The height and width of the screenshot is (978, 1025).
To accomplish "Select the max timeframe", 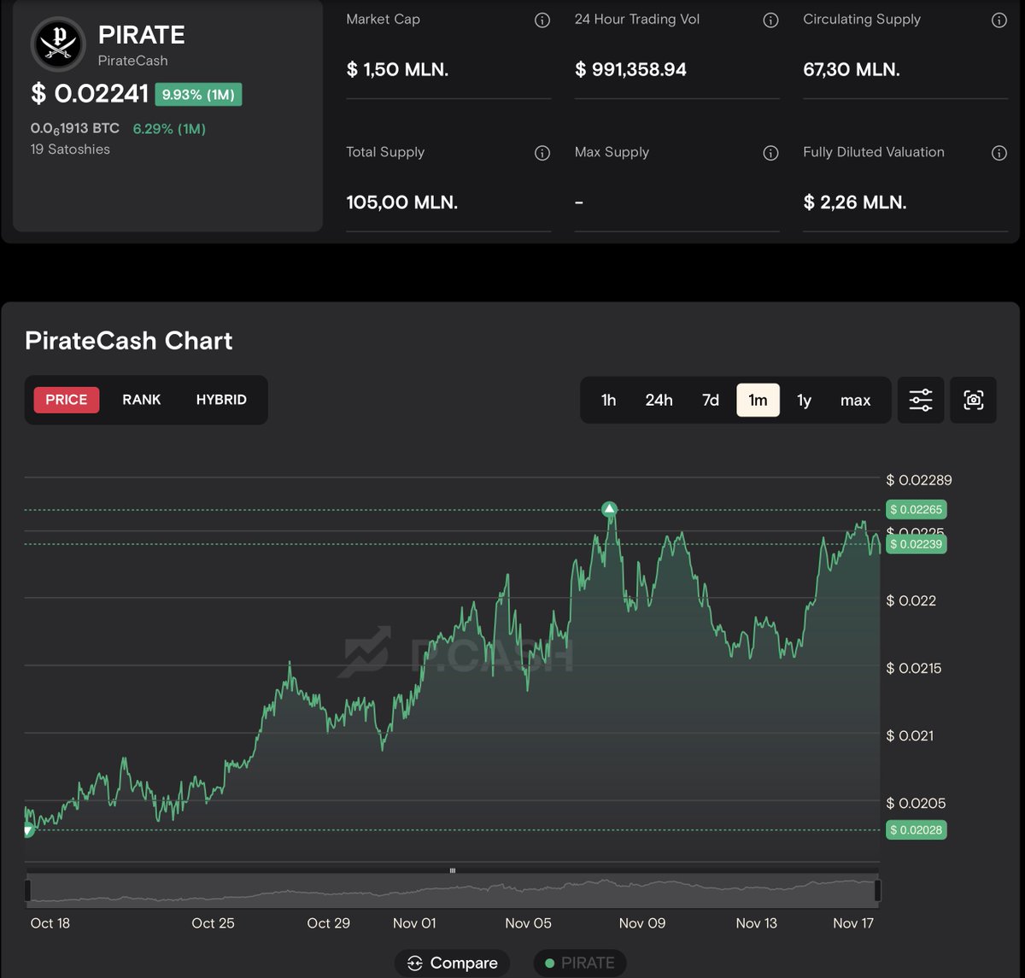I will [855, 400].
